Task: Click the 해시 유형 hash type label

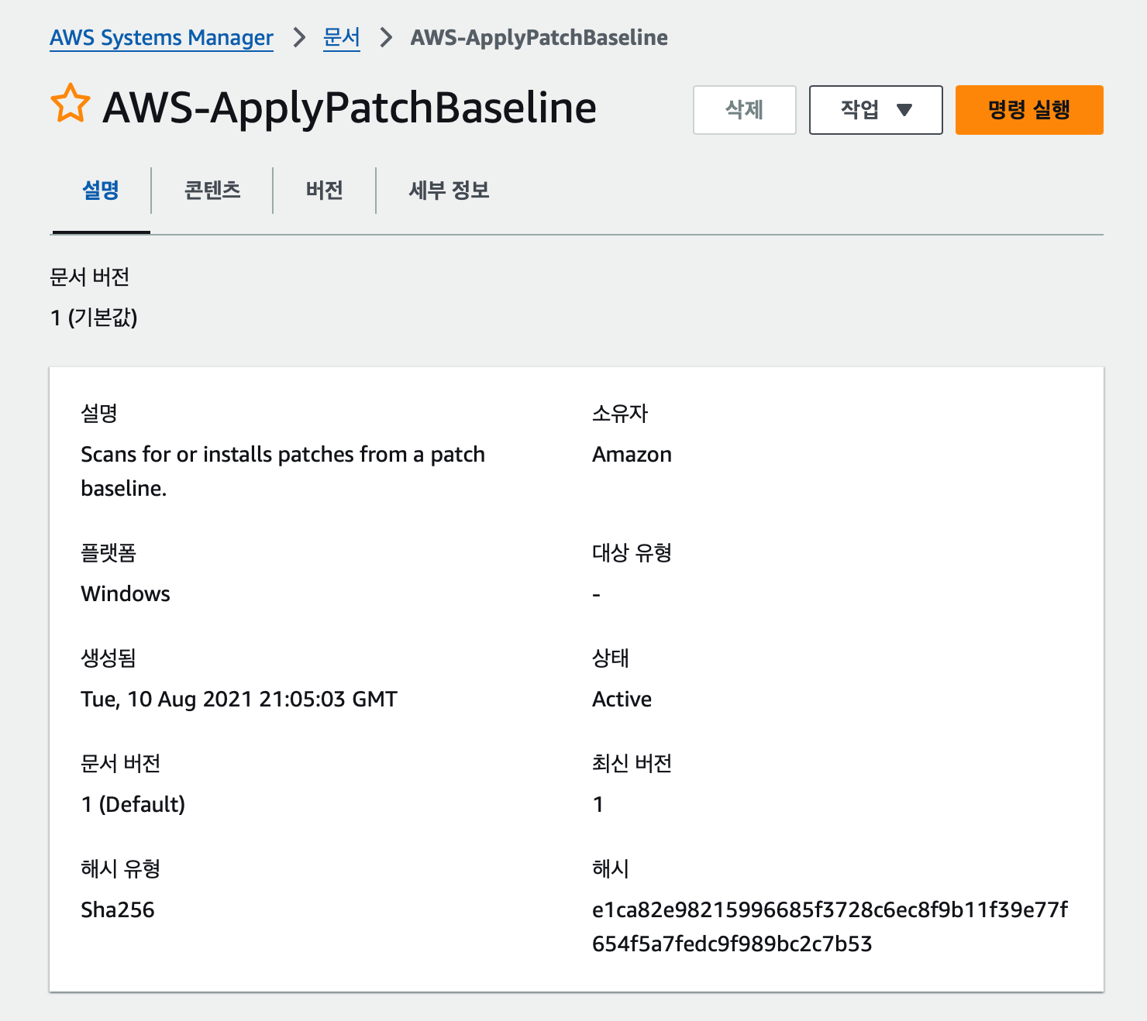Action: click(x=120, y=868)
